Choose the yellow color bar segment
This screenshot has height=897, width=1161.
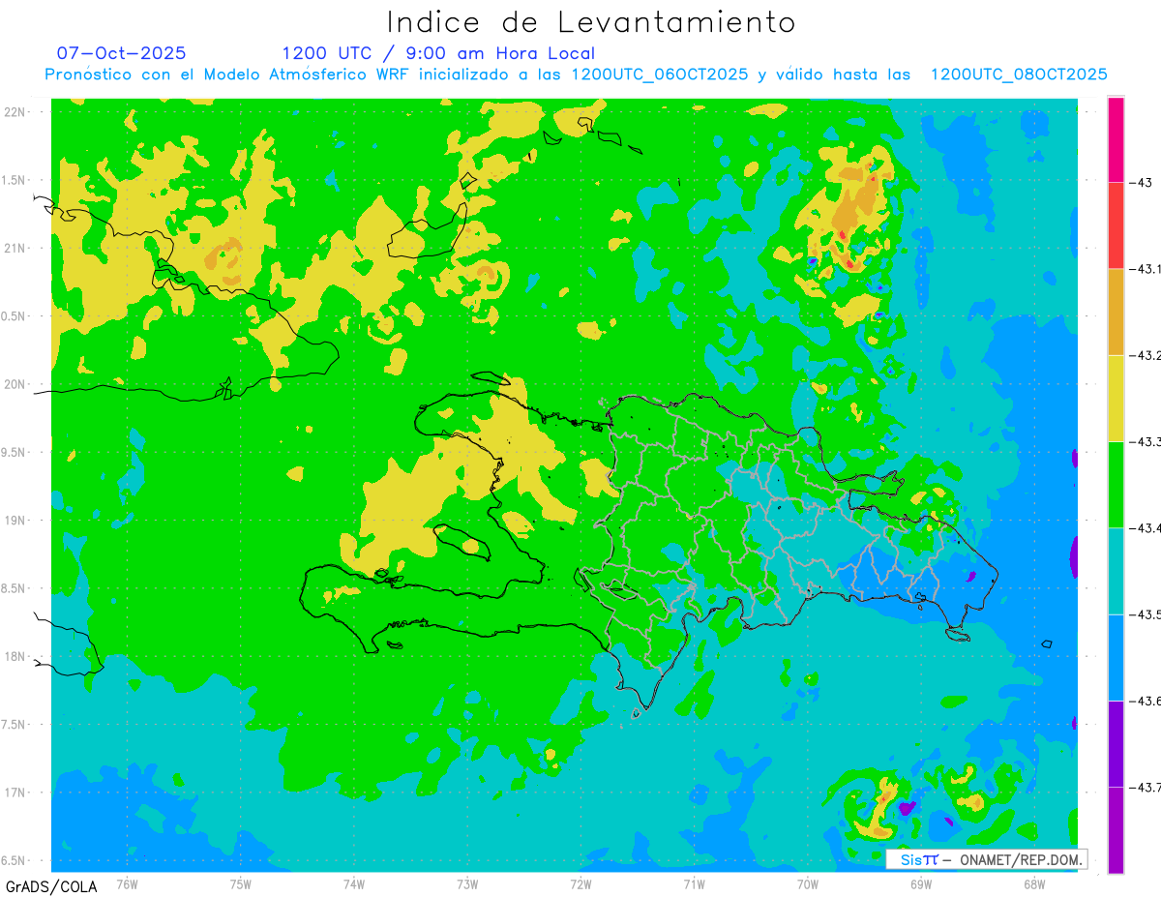(1116, 398)
